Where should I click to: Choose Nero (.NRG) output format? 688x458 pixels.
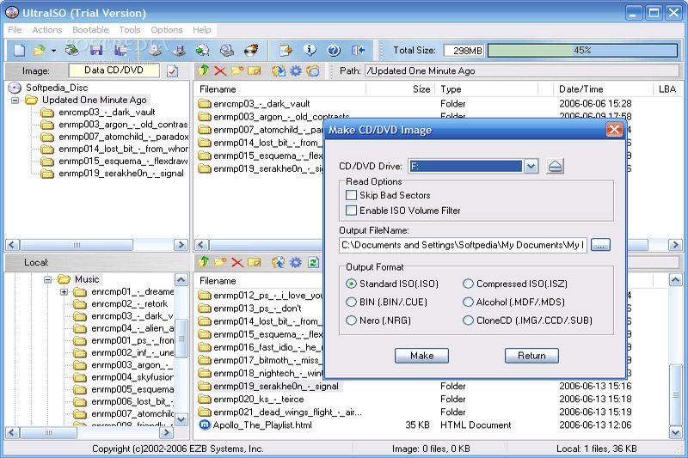(351, 321)
